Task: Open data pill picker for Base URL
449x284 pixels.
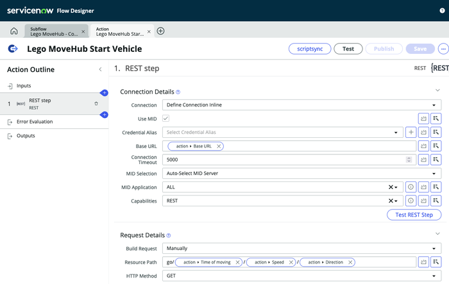Action: [x=436, y=146]
